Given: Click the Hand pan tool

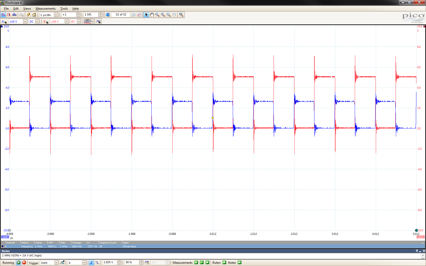Looking at the screenshot, I should 152,15.
